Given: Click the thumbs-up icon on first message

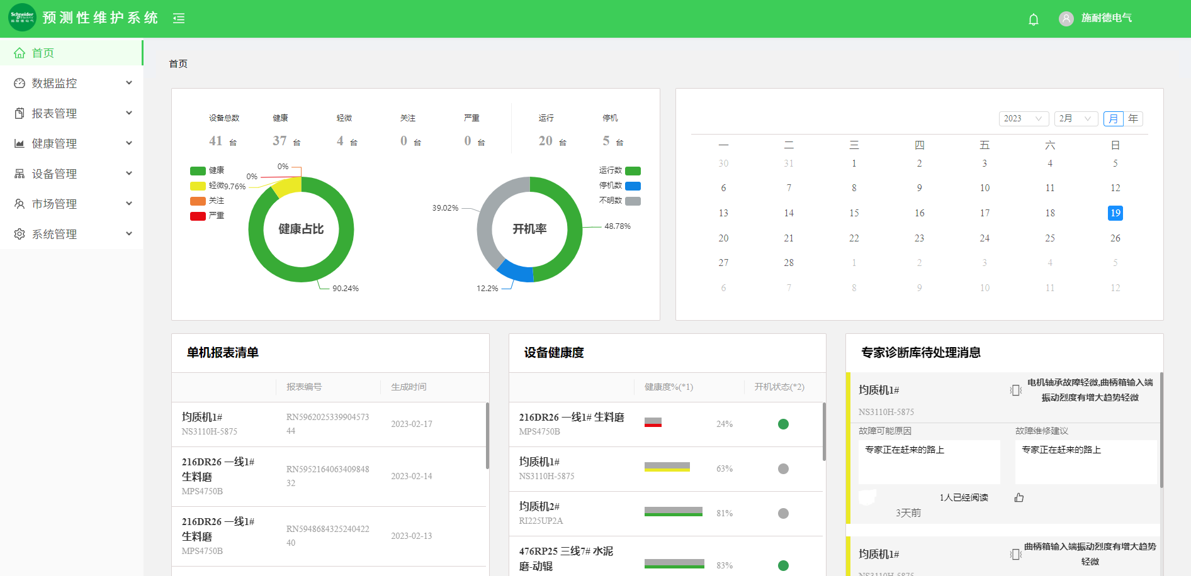Looking at the screenshot, I should (1019, 497).
